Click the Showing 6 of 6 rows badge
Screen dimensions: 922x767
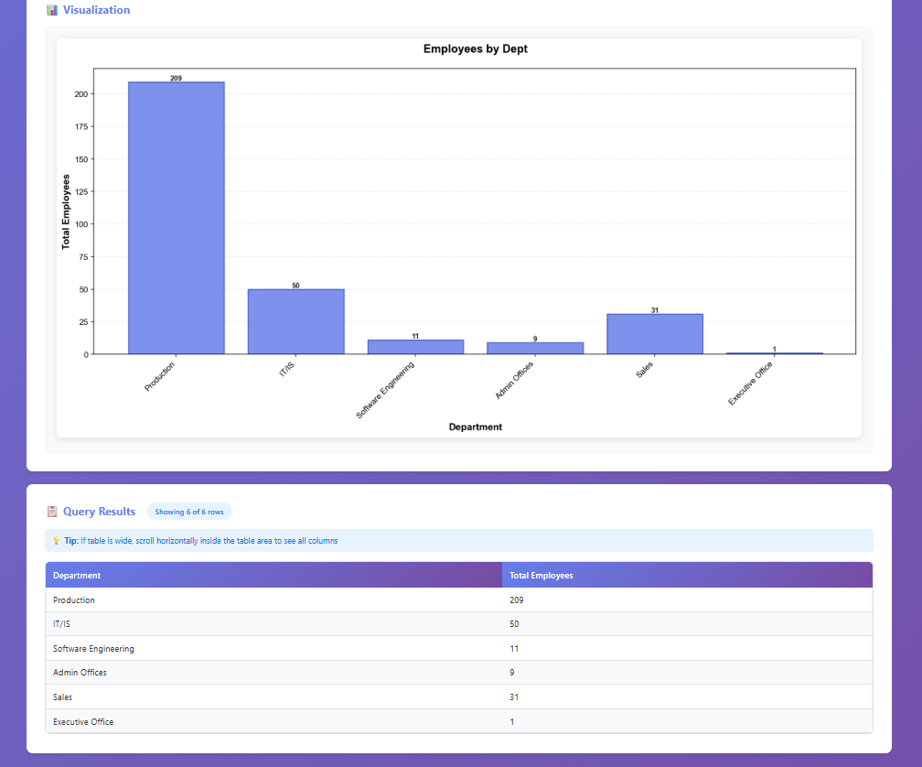[188, 512]
